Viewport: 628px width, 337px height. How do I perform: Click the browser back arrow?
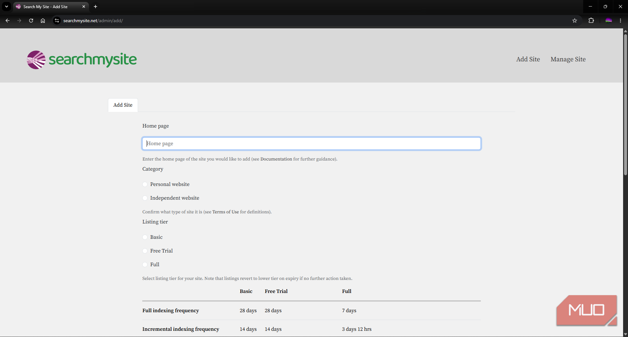pos(8,21)
